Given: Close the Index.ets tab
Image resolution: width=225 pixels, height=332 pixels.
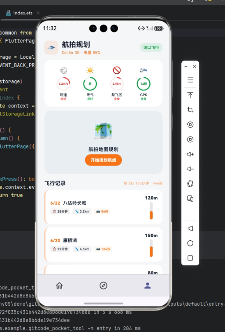Looking at the screenshot, I should click(38, 13).
